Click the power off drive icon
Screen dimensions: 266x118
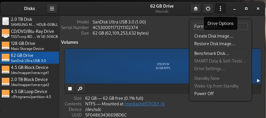coord(208,9)
